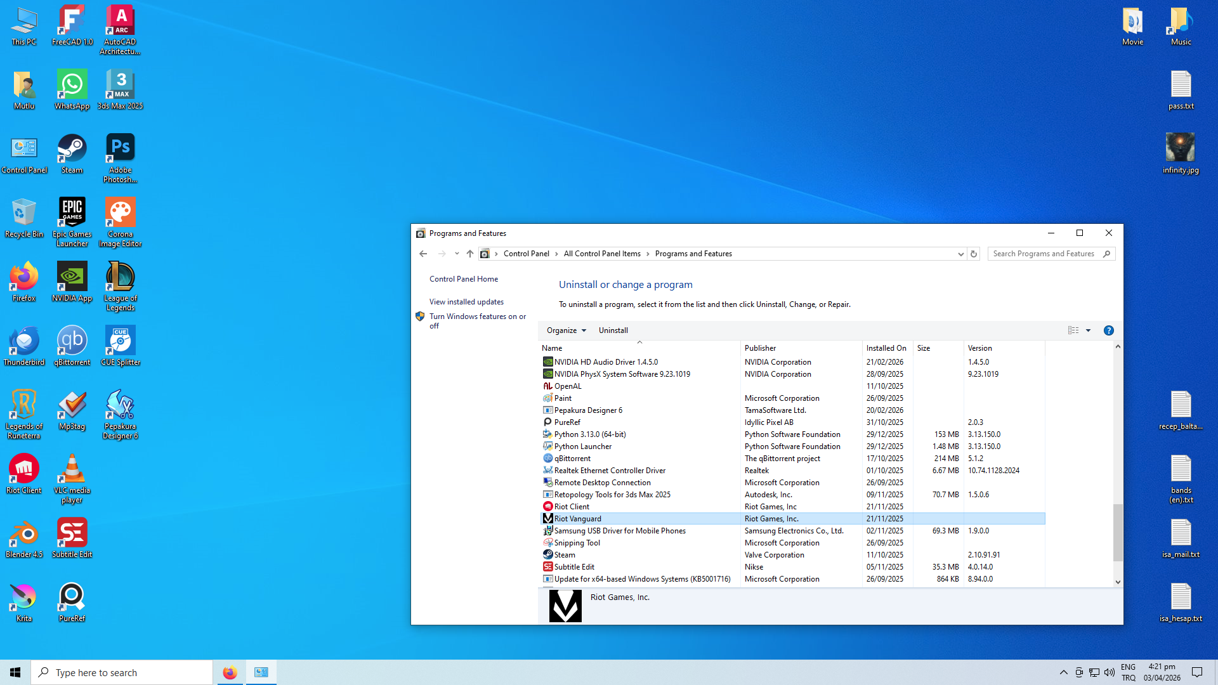The image size is (1218, 685).
Task: Select Python 3.13.0 (64-bit) entry
Action: point(793,434)
